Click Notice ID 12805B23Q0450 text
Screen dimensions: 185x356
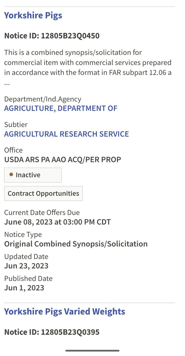[x=52, y=36]
